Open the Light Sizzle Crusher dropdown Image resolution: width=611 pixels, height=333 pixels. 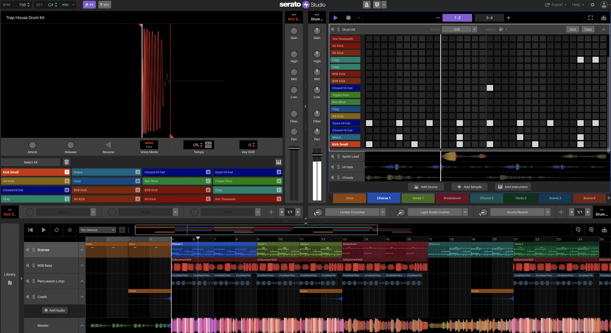[465, 212]
